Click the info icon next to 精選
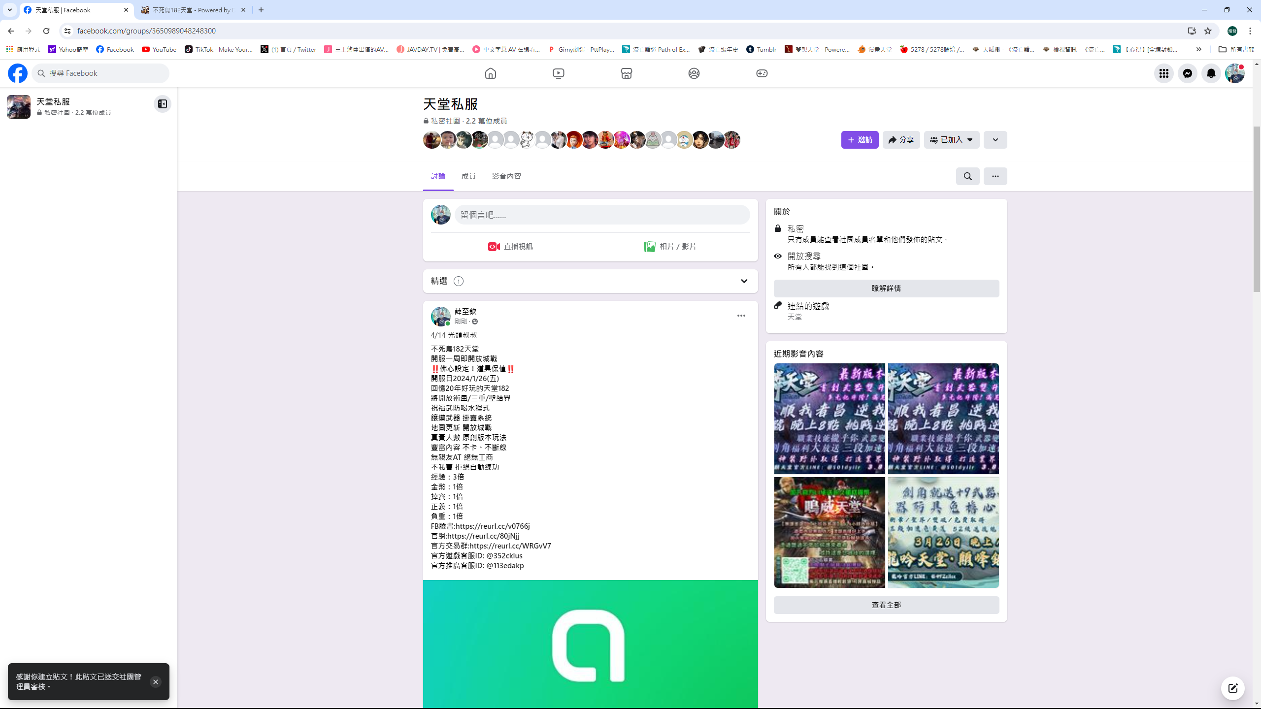The width and height of the screenshot is (1261, 709). (458, 281)
